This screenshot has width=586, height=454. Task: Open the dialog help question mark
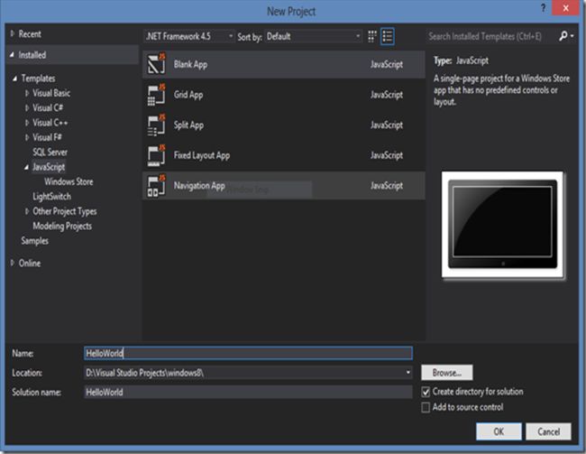543,8
